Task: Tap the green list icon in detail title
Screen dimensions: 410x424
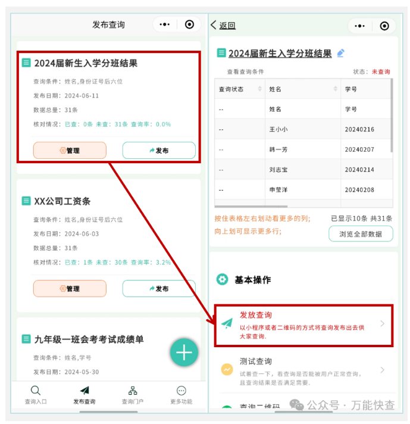Action: click(x=221, y=53)
